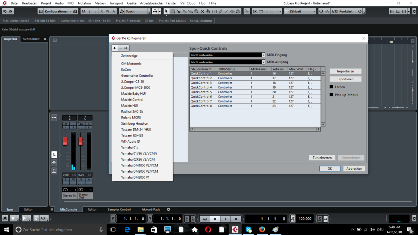Toggle global Mute state M in toolbar
418x235 pixels.
pos(83,11)
